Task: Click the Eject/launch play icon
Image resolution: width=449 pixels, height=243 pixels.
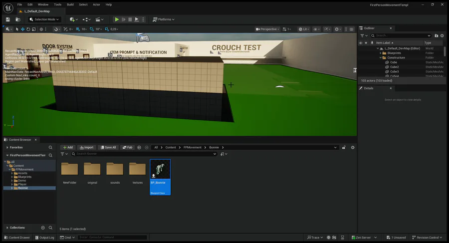Action: click(137, 19)
